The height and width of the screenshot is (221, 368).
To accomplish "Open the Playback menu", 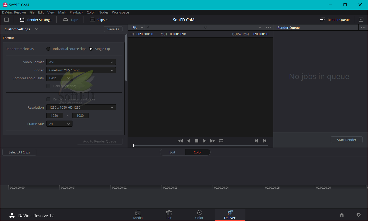I will click(x=77, y=12).
